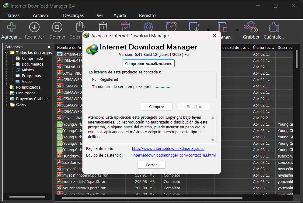The width and height of the screenshot is (303, 203).
Task: Open the Descargas menu
Action: (73, 15)
